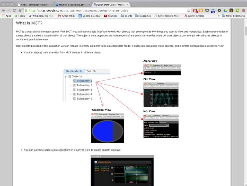Click the K extension icon
Screen dimensions: 247x186
[x=231, y=10]
